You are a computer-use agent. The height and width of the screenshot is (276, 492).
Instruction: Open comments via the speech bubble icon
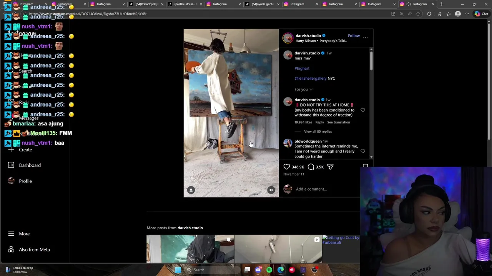click(x=311, y=167)
